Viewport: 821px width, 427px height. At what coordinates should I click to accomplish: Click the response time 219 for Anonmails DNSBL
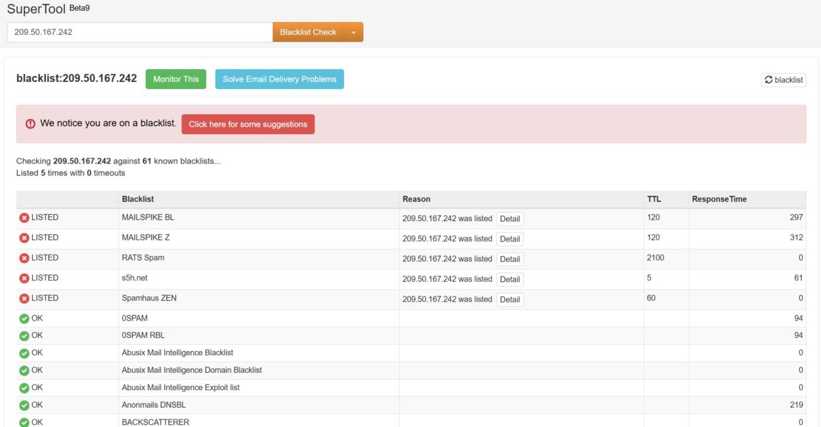tap(796, 405)
